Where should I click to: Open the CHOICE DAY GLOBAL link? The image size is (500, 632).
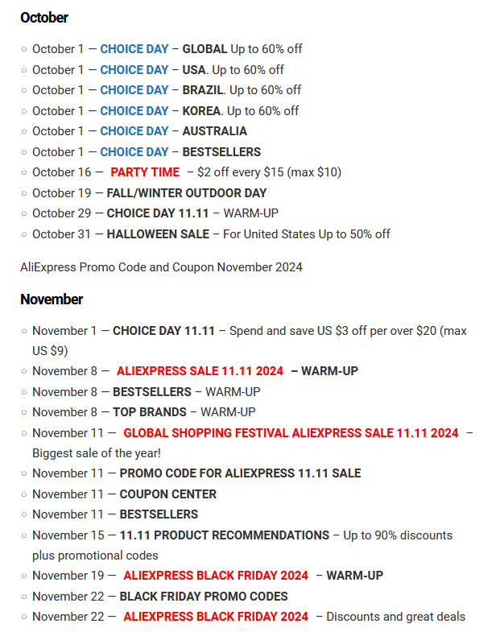pyautogui.click(x=134, y=49)
